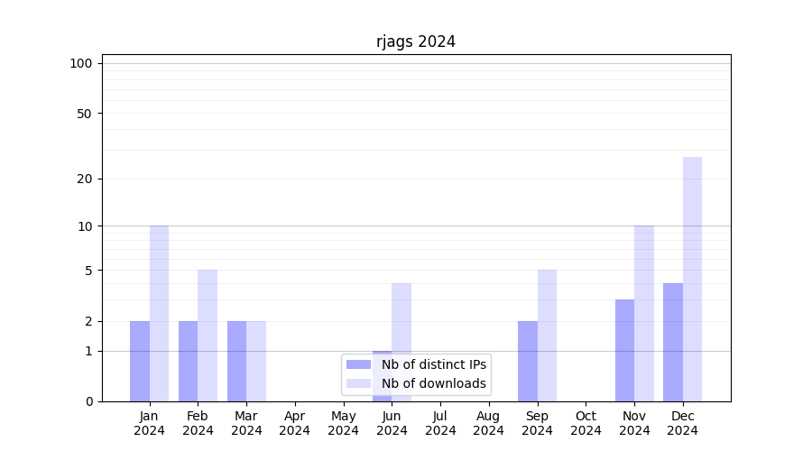Screen dimensions: 812x451
Task: Click the January downloads bar
Action: (x=159, y=313)
